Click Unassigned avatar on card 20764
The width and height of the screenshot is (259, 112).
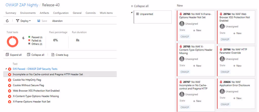222,26
